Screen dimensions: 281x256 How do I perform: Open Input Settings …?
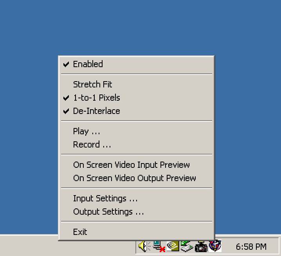pyautogui.click(x=136, y=199)
